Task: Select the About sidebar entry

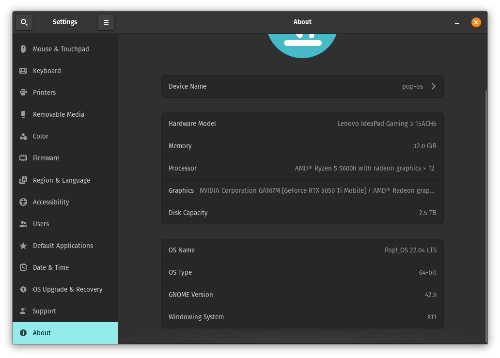Action: [65, 333]
